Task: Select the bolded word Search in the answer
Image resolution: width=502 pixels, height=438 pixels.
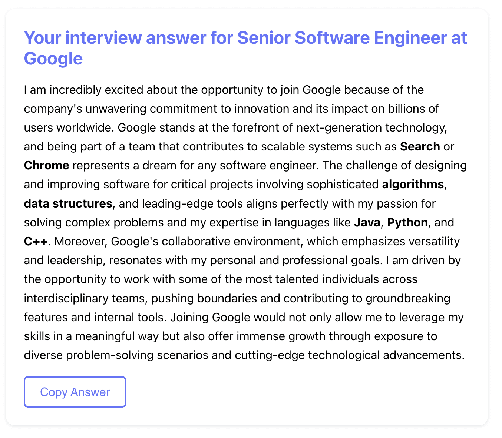Action: [419, 146]
